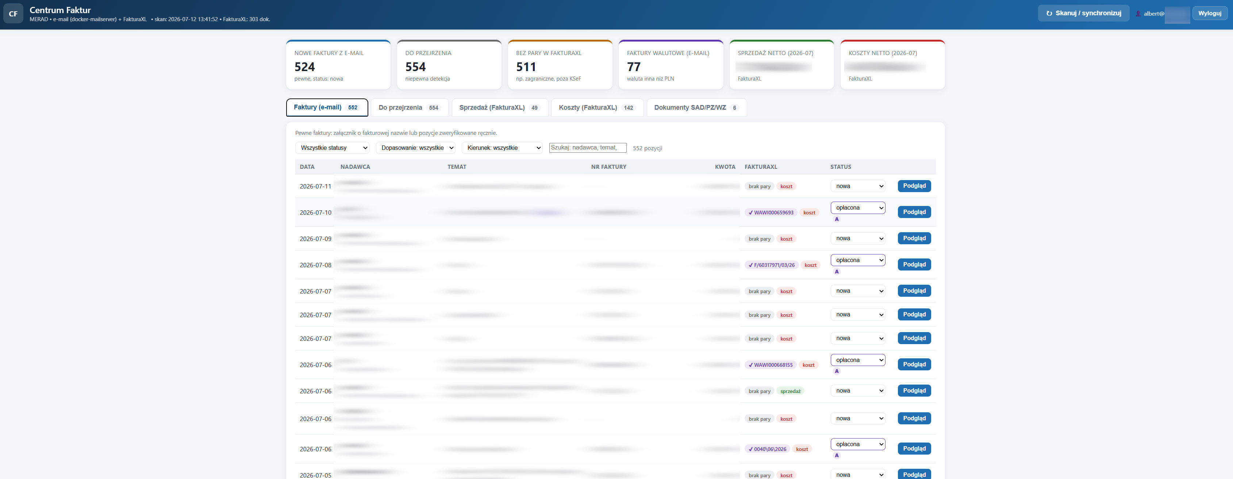Log out with the Wyloguj button
This screenshot has height=479, width=1233.
1210,13
